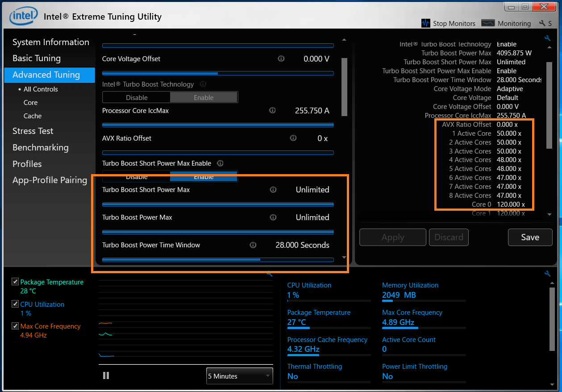The image size is (562, 392).
Task: Click the Turbo Boost Power Time Window value 28.000 Seconds
Action: [x=303, y=245]
